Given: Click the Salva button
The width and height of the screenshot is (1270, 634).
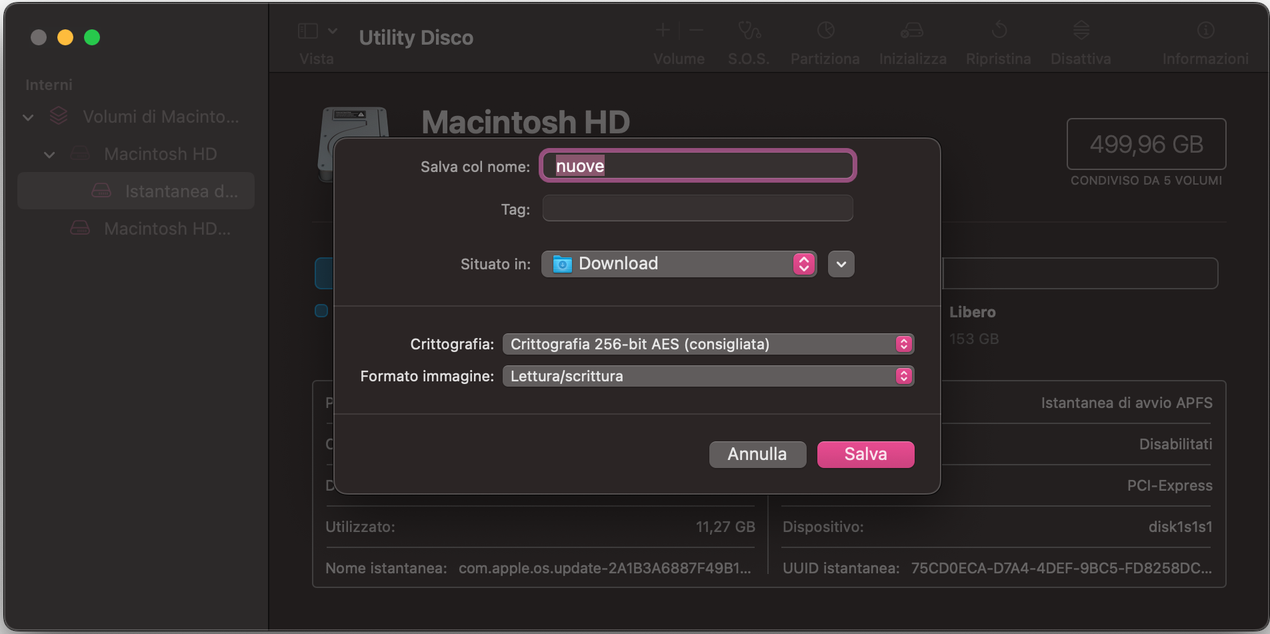Looking at the screenshot, I should tap(865, 454).
